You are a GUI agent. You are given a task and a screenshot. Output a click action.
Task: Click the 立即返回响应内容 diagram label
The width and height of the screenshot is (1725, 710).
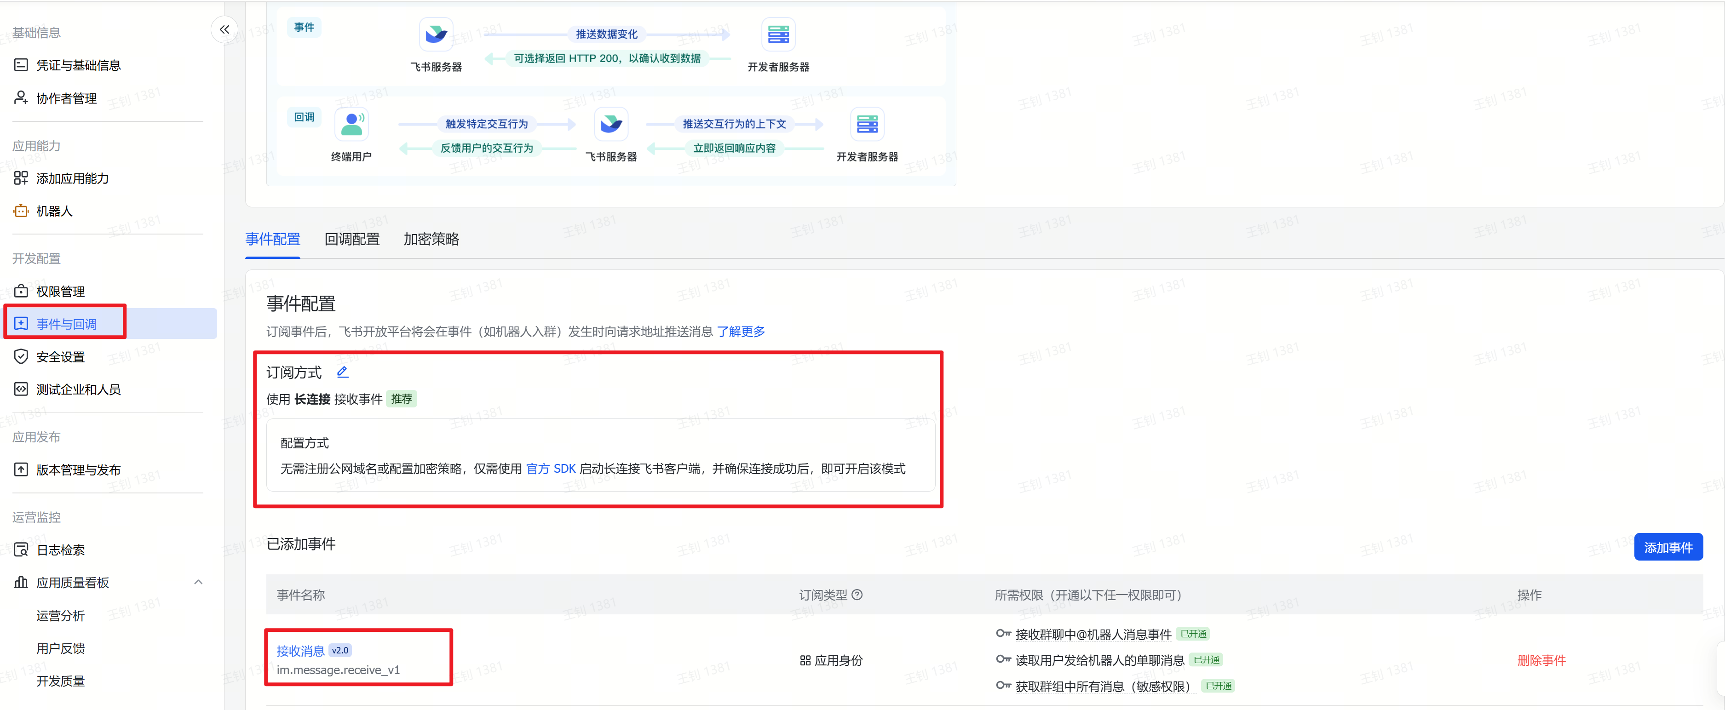[x=735, y=148]
